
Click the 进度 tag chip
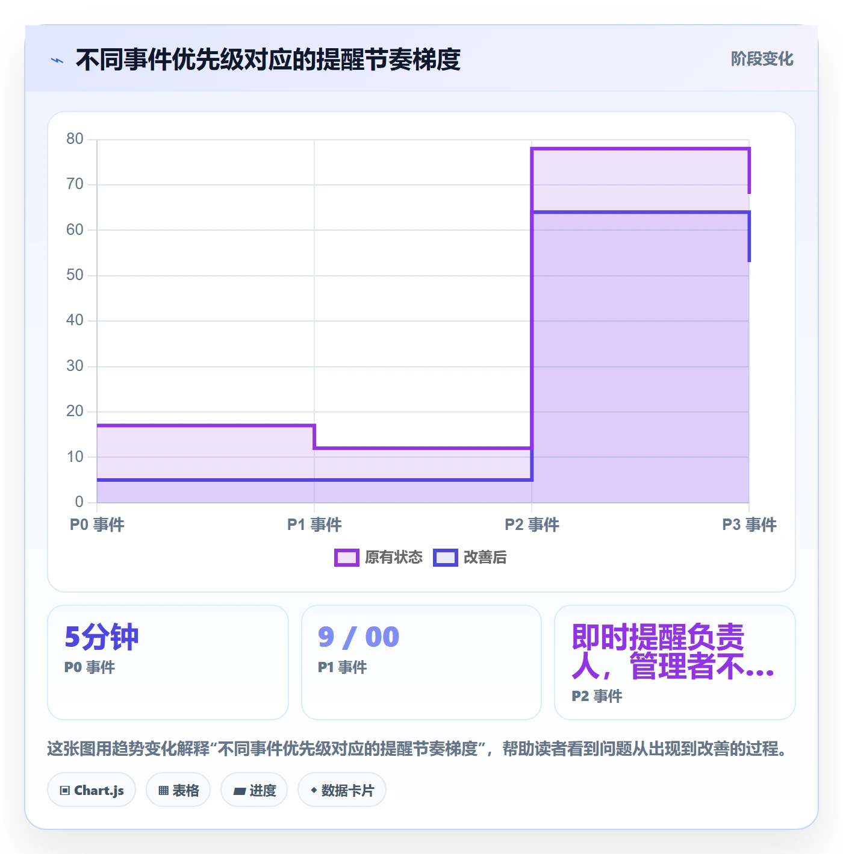click(x=254, y=790)
